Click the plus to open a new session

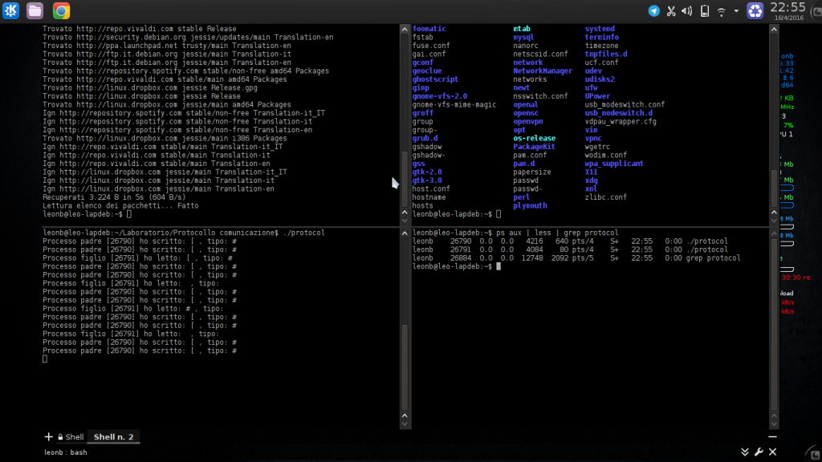[47, 436]
